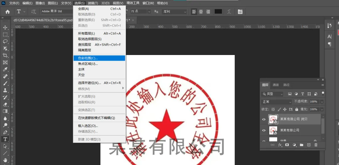339x165 pixels.
Task: Add a layer style with fx button
Action: tap(280, 145)
